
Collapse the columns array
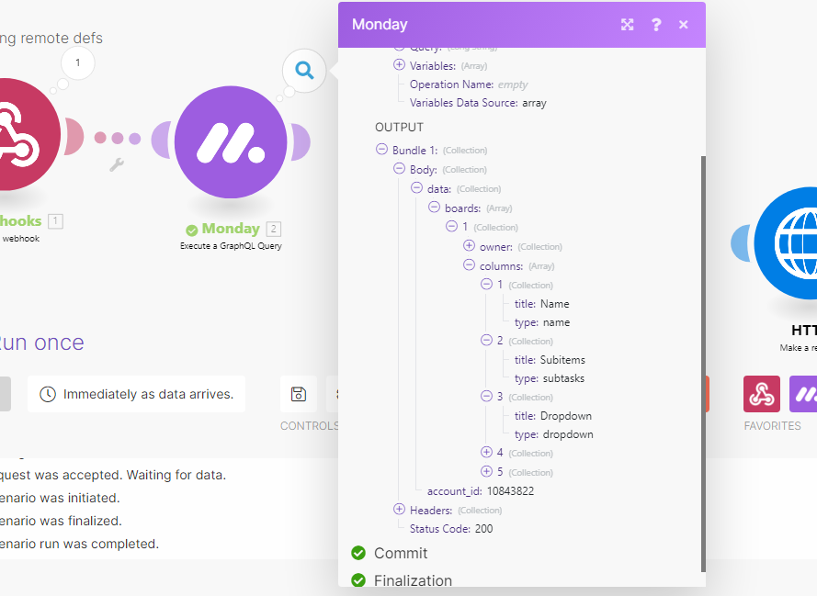tap(469, 265)
